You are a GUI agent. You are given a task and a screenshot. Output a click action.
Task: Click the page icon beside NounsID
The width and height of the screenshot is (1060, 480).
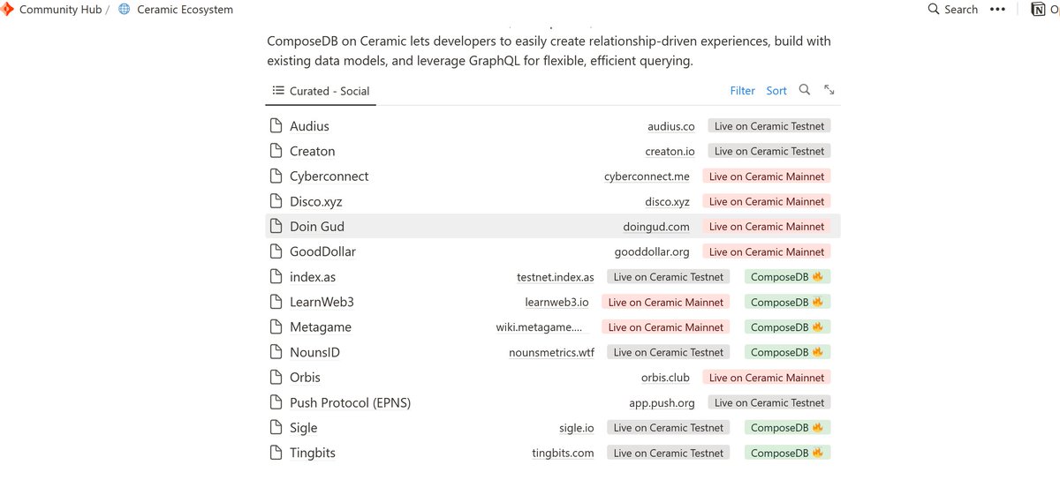(x=276, y=352)
